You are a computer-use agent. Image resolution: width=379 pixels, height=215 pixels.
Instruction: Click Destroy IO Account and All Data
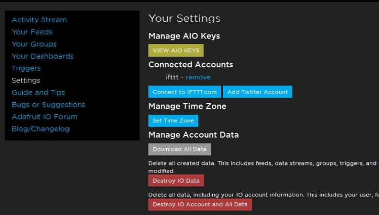click(x=200, y=204)
